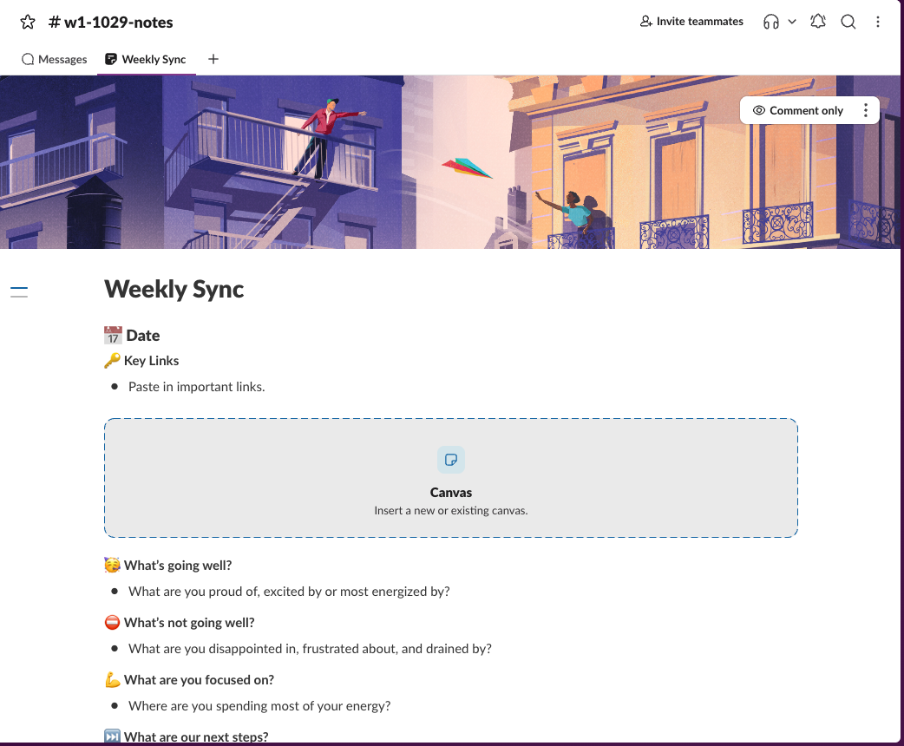Start a huddle with the headphones icon
The height and width of the screenshot is (746, 904).
[x=770, y=22]
